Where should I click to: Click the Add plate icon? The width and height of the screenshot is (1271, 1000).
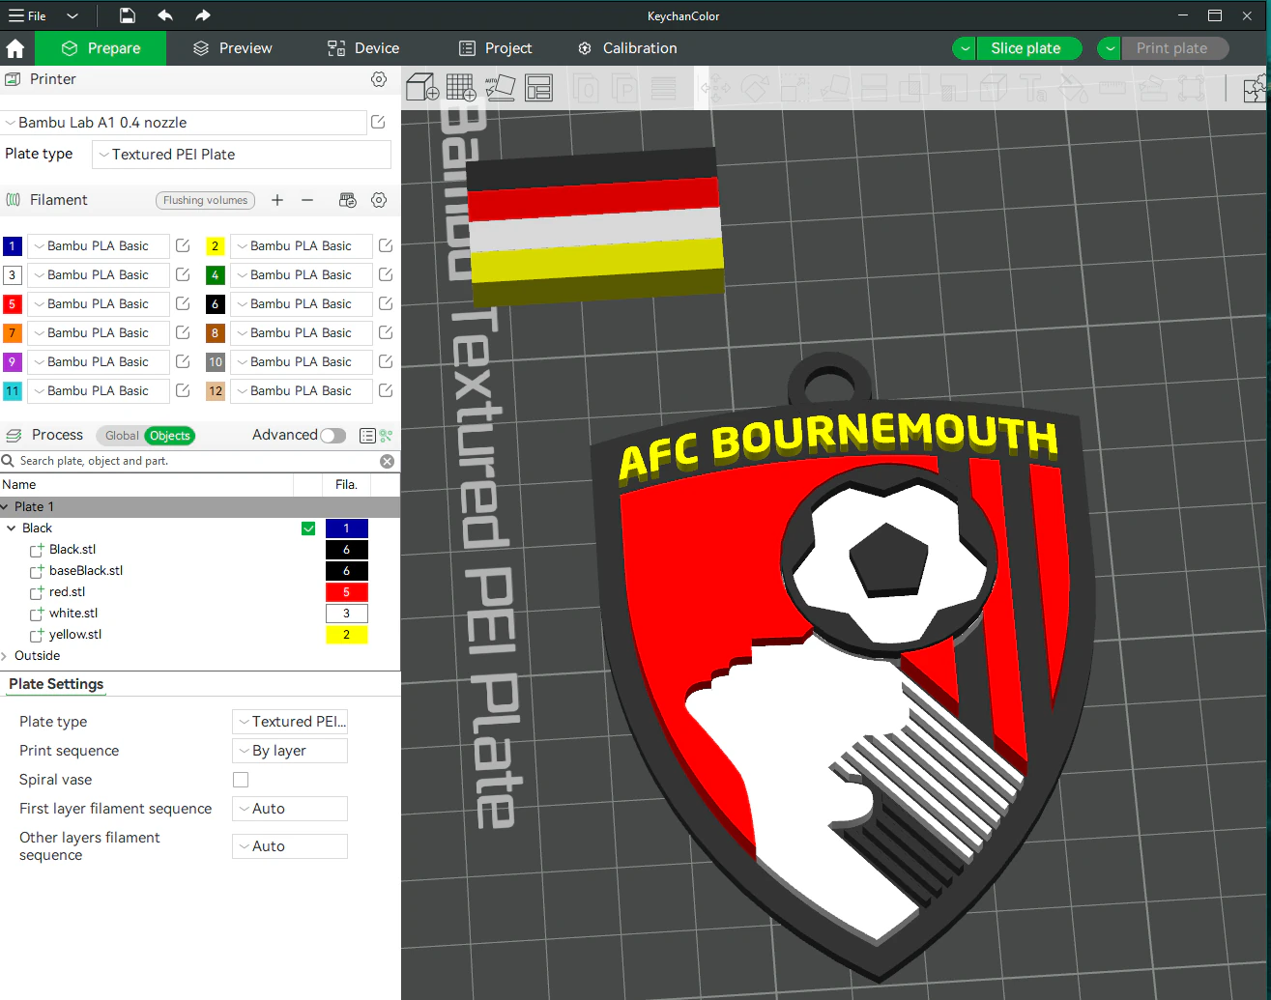pyautogui.click(x=461, y=87)
